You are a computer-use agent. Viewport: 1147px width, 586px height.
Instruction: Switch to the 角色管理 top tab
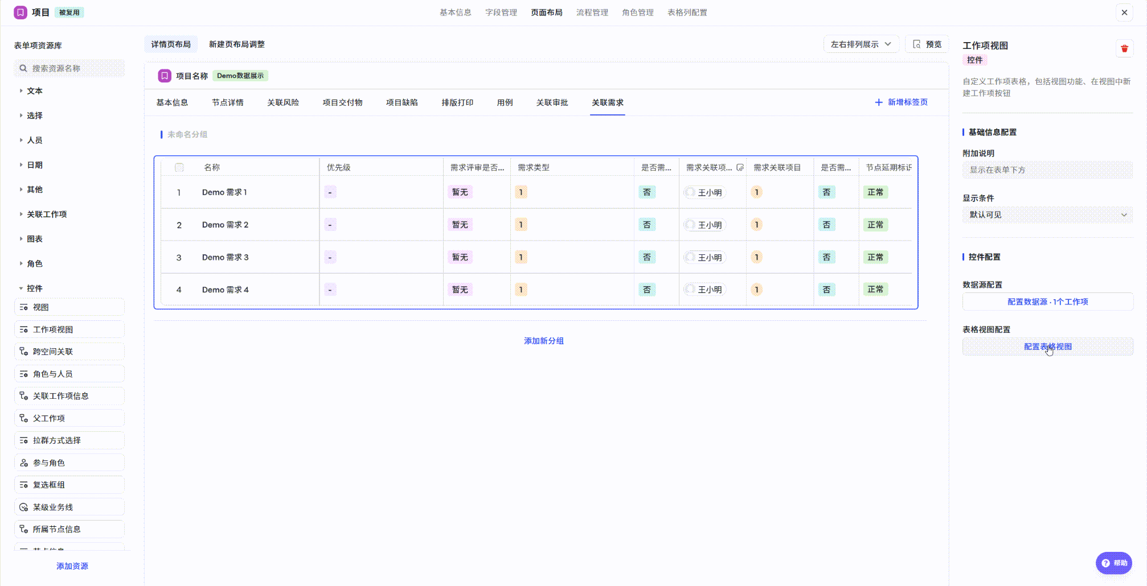tap(638, 13)
